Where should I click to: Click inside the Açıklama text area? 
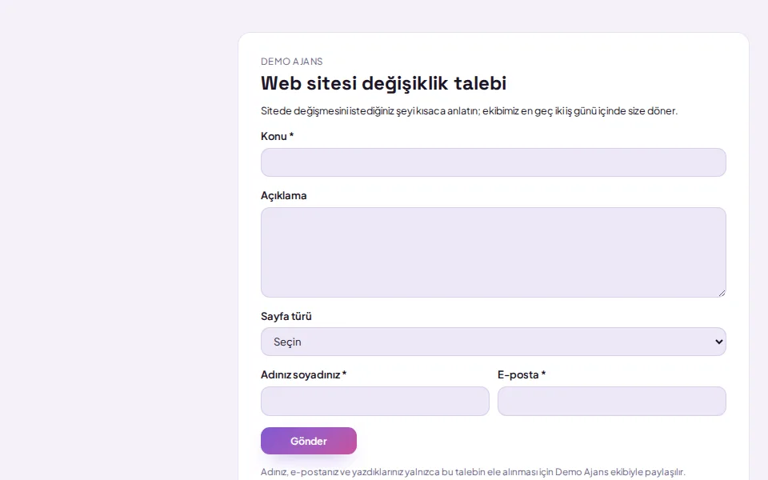click(494, 252)
